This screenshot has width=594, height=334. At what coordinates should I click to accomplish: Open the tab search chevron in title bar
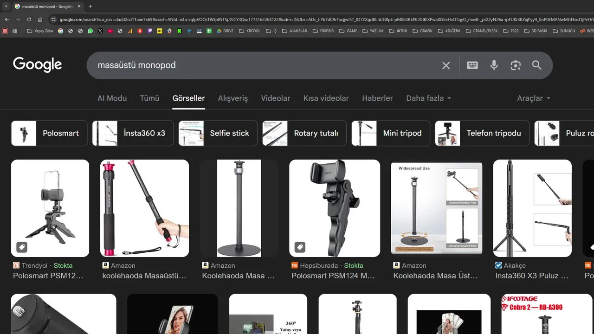pos(6,6)
